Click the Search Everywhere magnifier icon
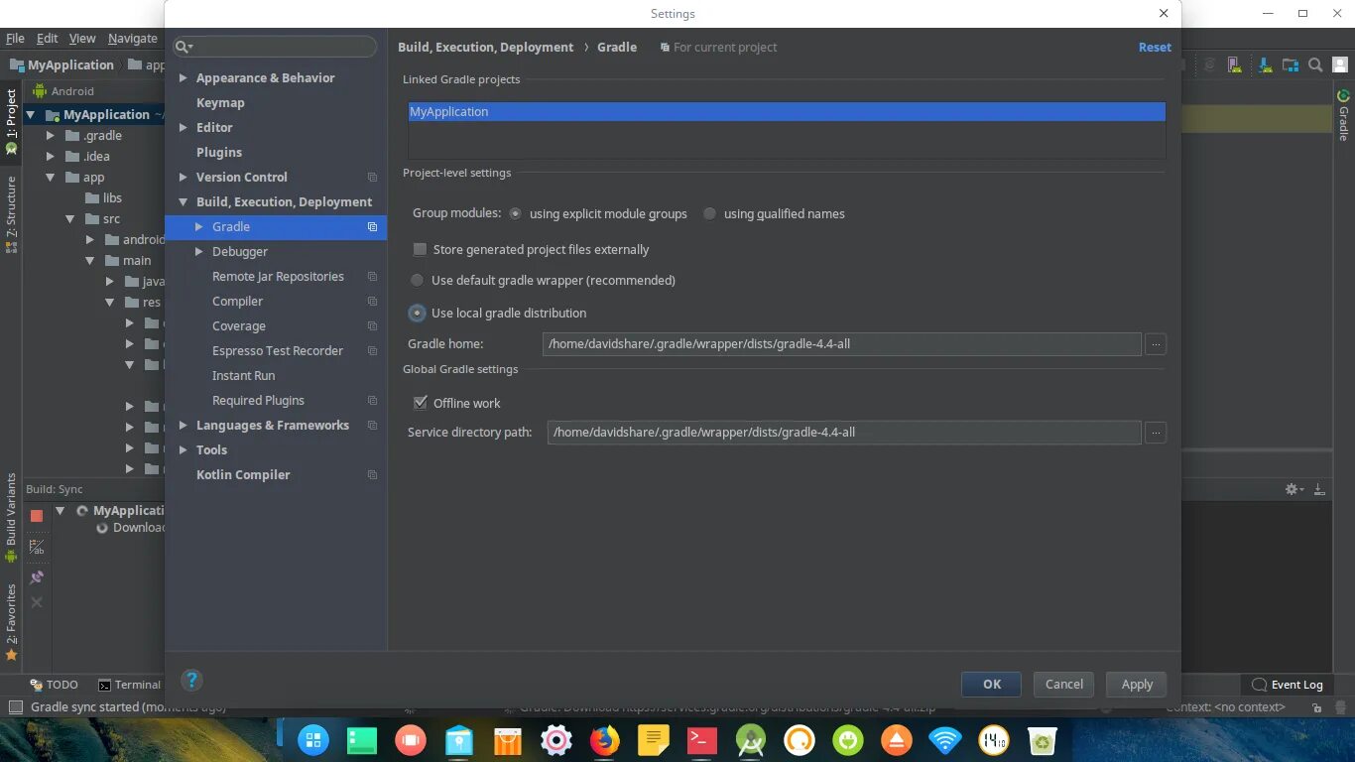The height and width of the screenshot is (762, 1355). point(1315,65)
